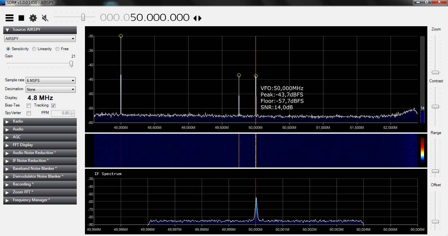This screenshot has height=236, width=448.
Task: Click the VFO:50,000MHz readout
Action: (x=282, y=88)
